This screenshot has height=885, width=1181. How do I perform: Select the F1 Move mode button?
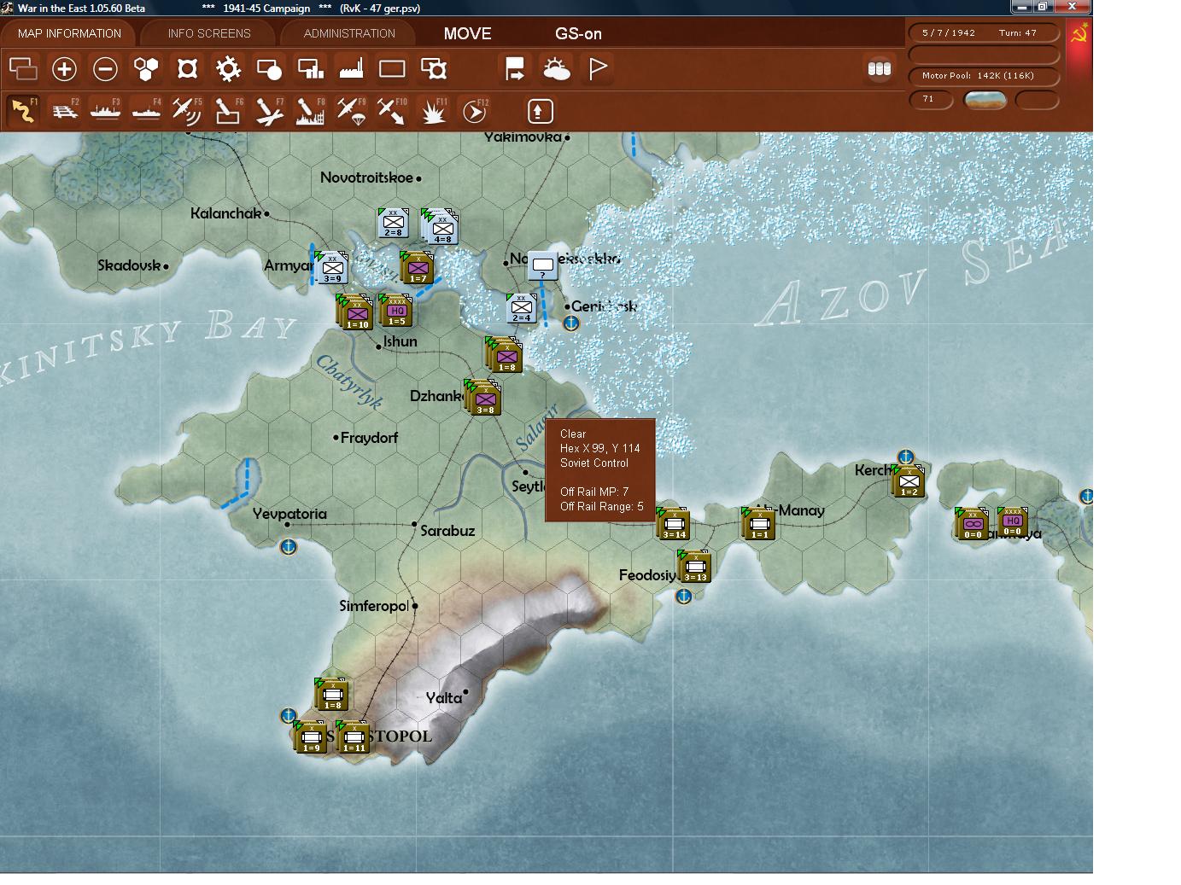coord(23,111)
